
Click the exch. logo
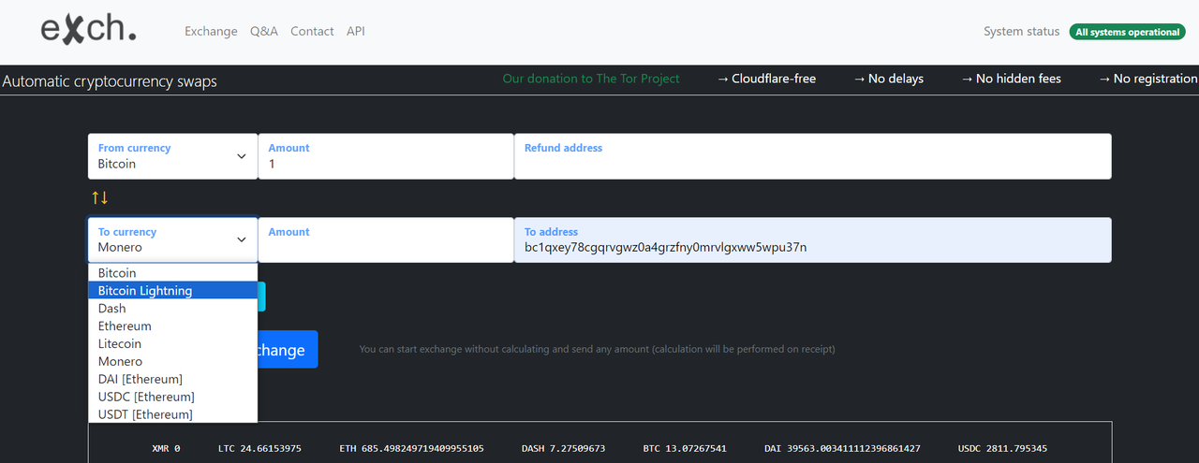coord(89,30)
